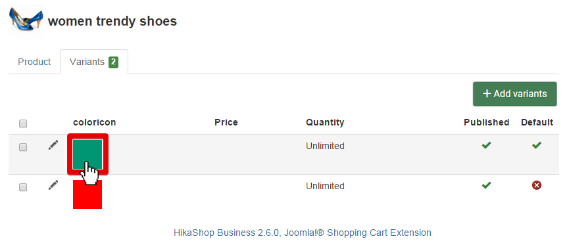Edit the red variant using pencil icon
The height and width of the screenshot is (245, 567).
[x=53, y=186]
